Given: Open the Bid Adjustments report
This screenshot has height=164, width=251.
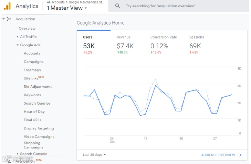Looking at the screenshot, I should click(38, 87).
